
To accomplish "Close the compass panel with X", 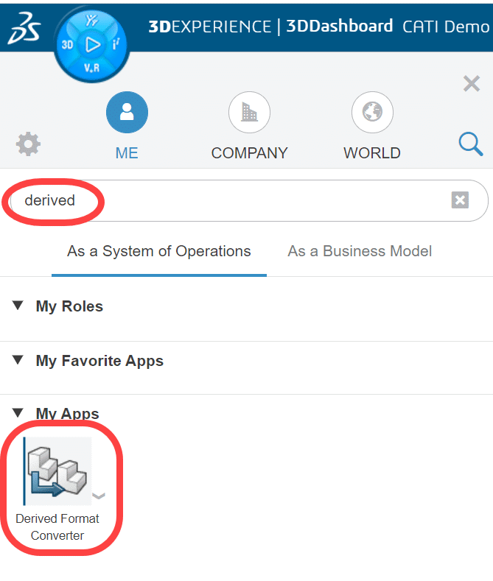I will 472,83.
